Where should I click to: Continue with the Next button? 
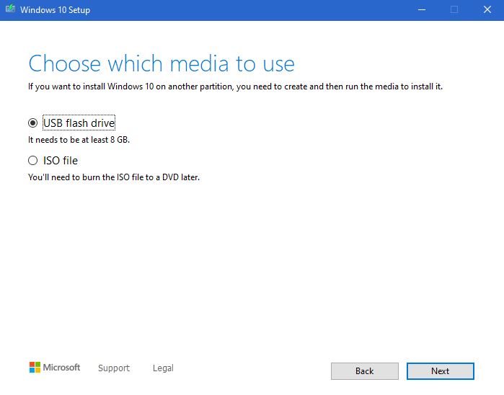tap(441, 371)
